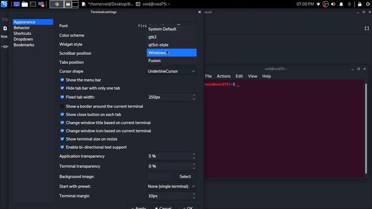Click the log out power icon

[x=368, y=4]
